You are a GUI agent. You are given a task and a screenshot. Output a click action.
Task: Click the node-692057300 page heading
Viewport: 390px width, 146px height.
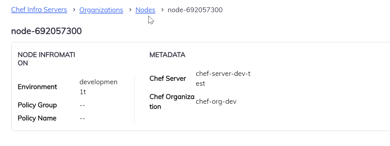[46, 31]
